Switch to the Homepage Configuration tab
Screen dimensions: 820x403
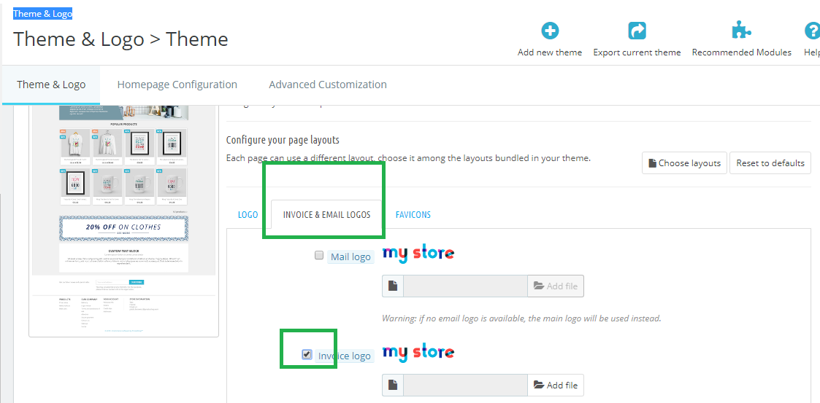pos(177,85)
